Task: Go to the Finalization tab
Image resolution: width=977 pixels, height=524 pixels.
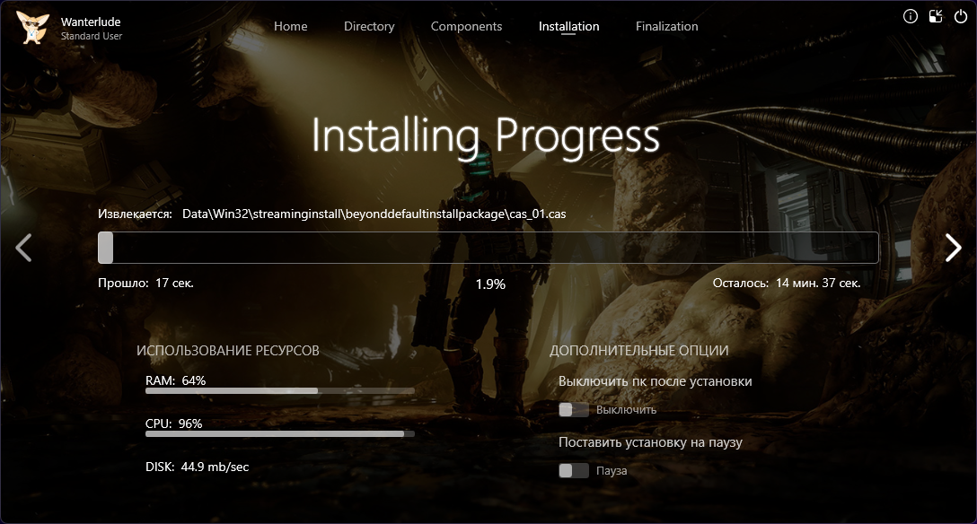Action: (x=666, y=26)
